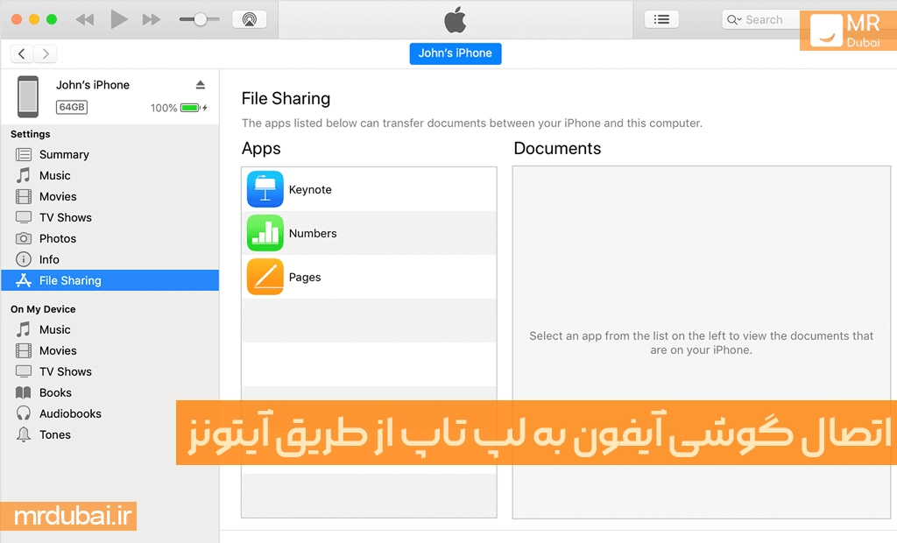
Task: Click the green fullscreen window button
Action: tap(52, 19)
